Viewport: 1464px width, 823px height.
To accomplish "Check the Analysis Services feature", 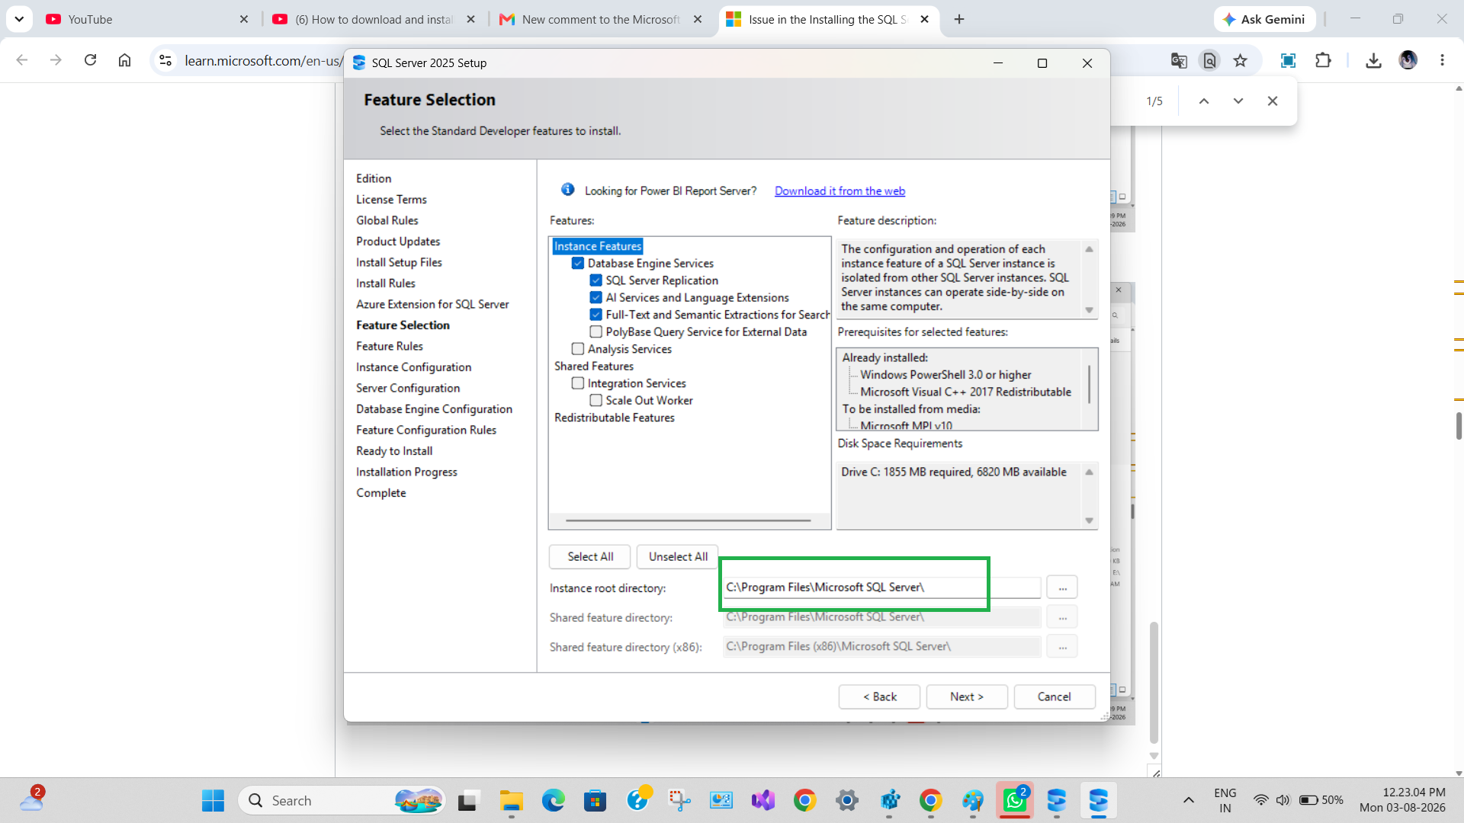I will pos(578,349).
